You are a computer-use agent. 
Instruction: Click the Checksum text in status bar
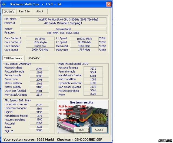tap(79, 139)
